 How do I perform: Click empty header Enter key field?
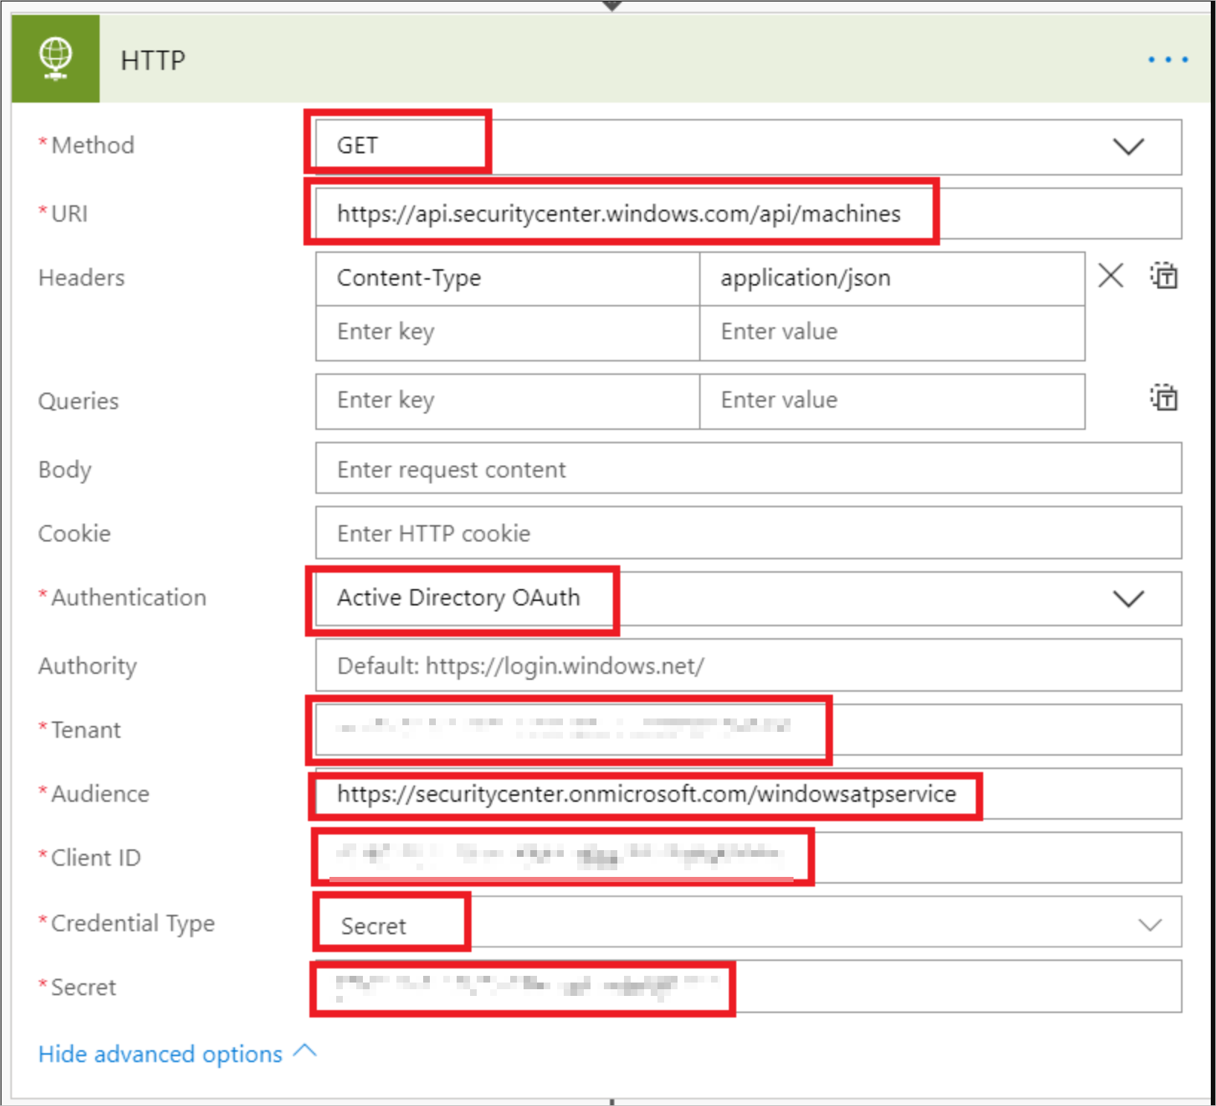tap(507, 332)
